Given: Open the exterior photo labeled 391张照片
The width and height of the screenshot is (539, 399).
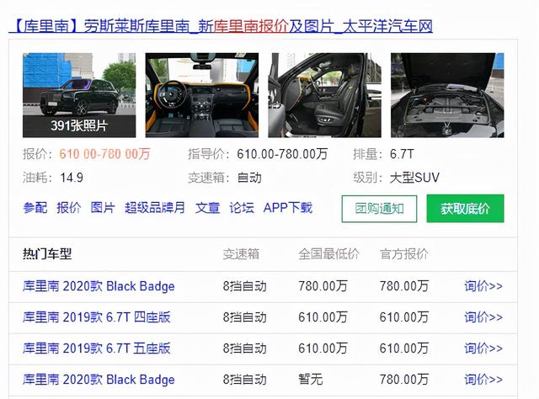Looking at the screenshot, I should click(x=79, y=95).
